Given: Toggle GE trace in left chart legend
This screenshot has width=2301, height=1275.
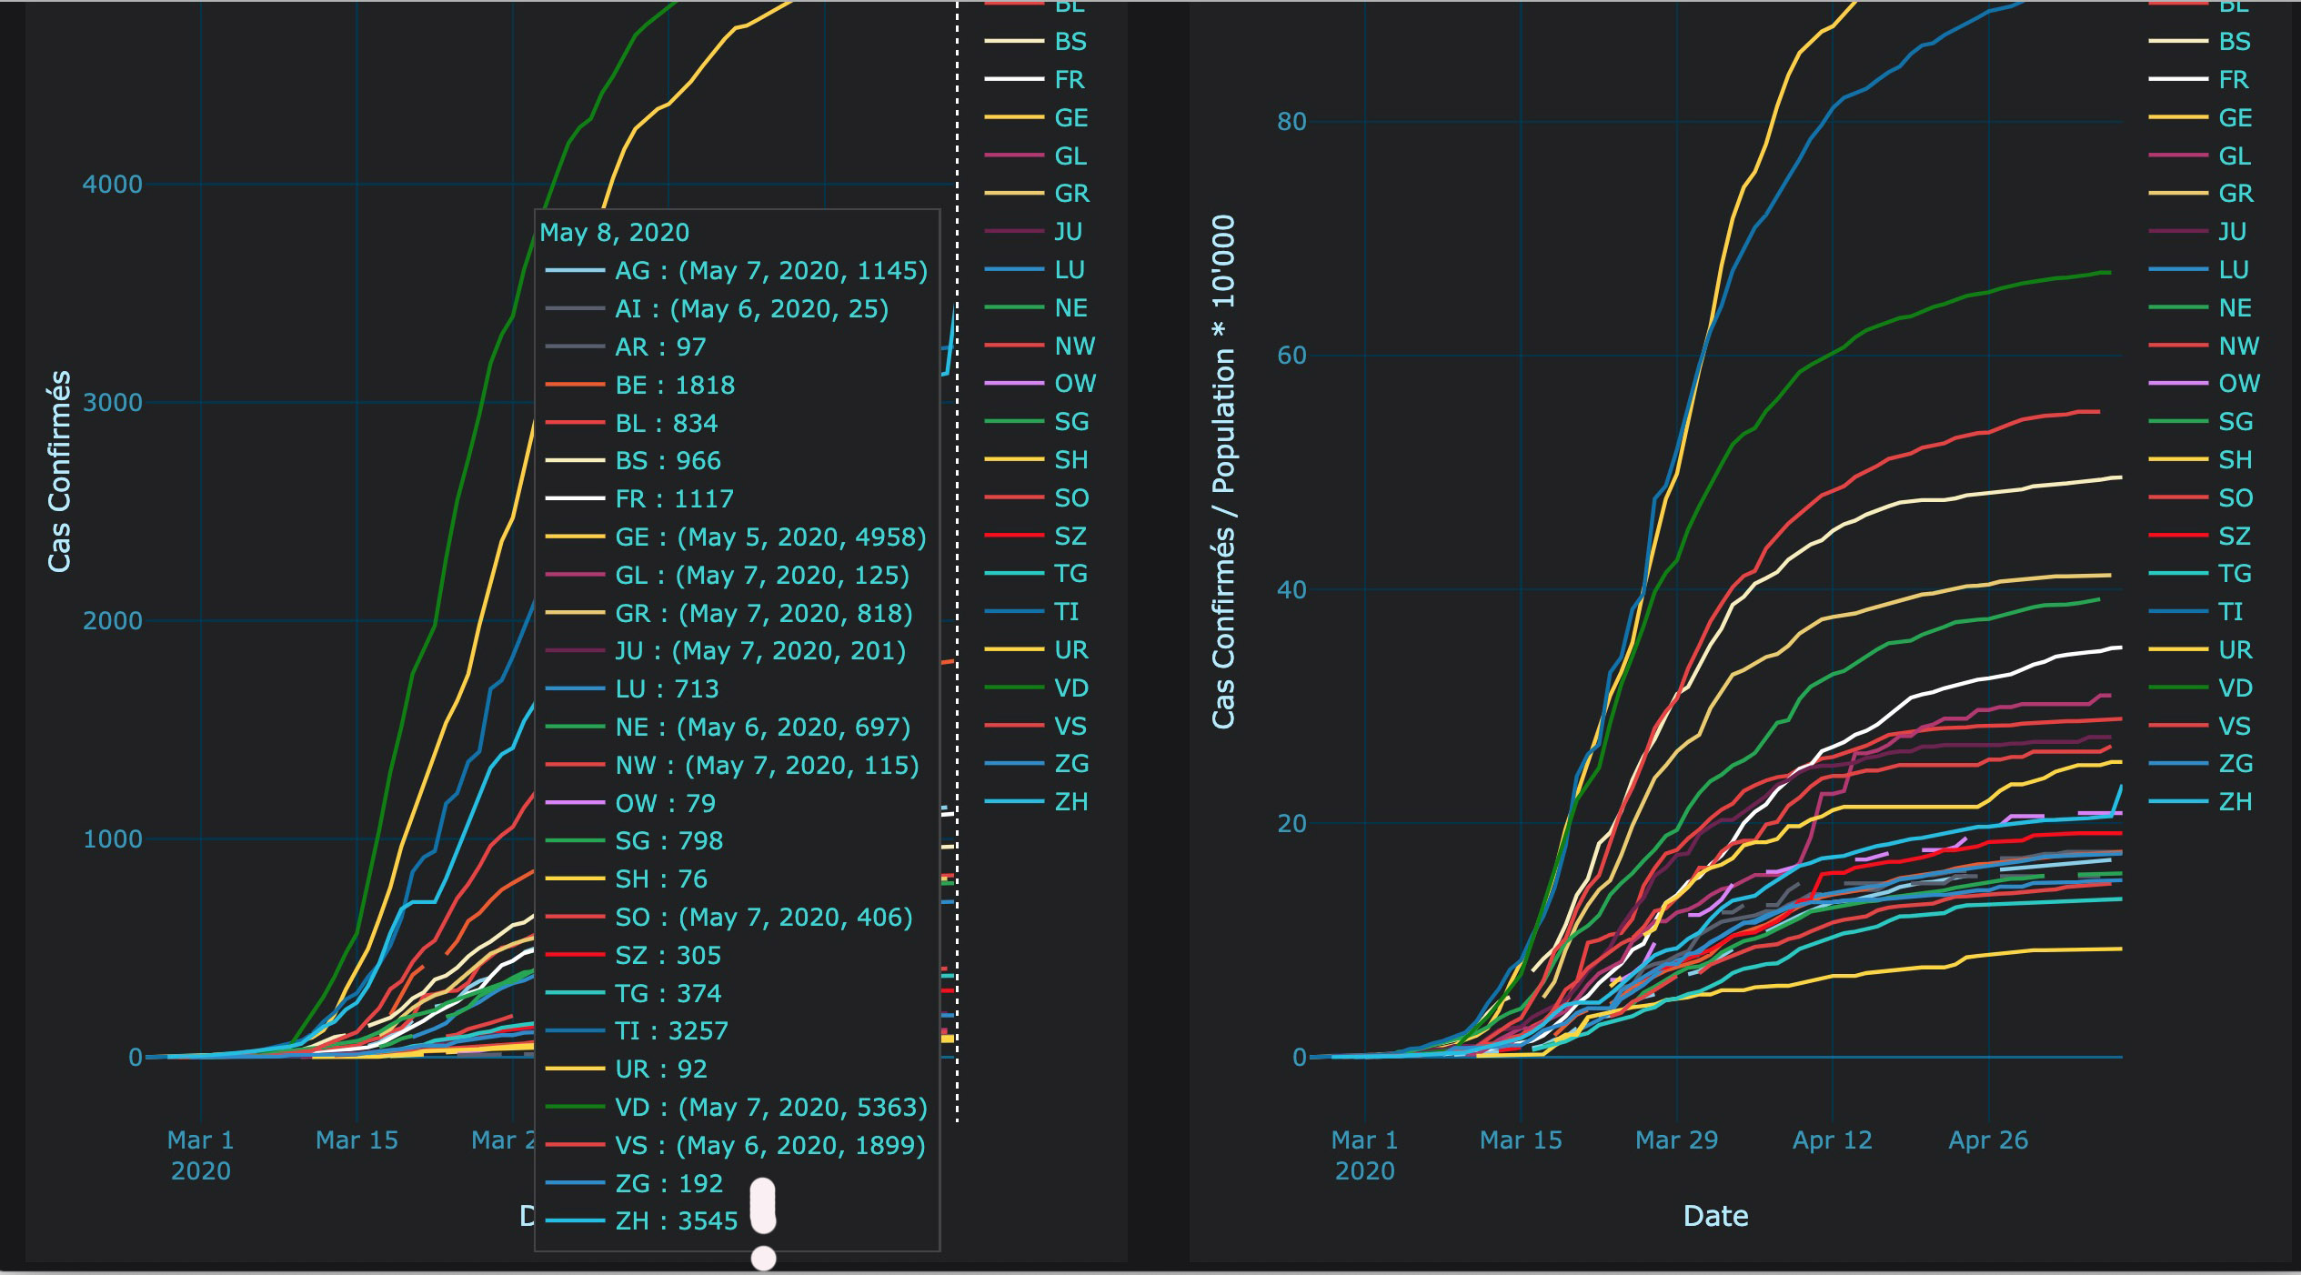Looking at the screenshot, I should click(1070, 118).
